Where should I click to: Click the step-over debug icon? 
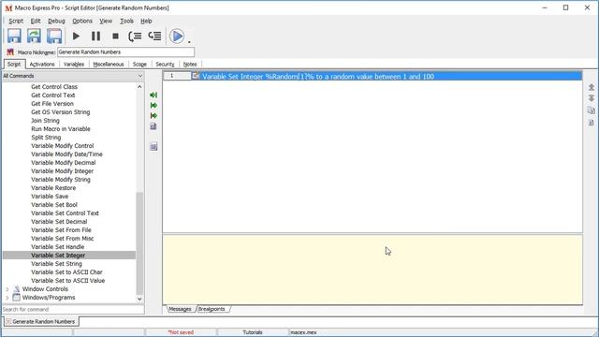point(135,37)
